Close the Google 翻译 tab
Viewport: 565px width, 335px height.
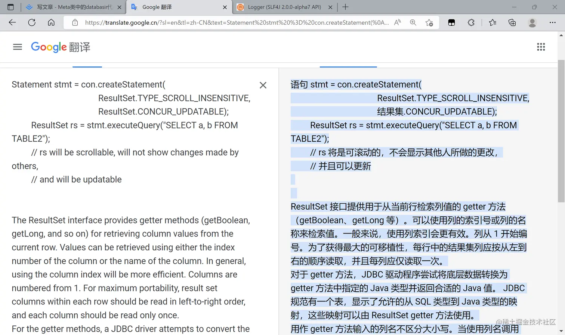click(x=225, y=7)
